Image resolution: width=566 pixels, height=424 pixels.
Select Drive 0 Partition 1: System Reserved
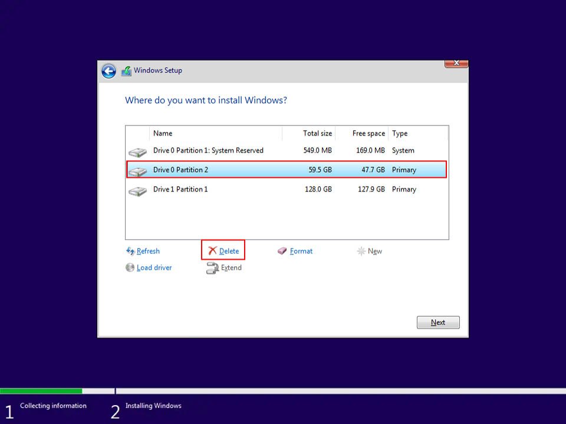(x=287, y=150)
